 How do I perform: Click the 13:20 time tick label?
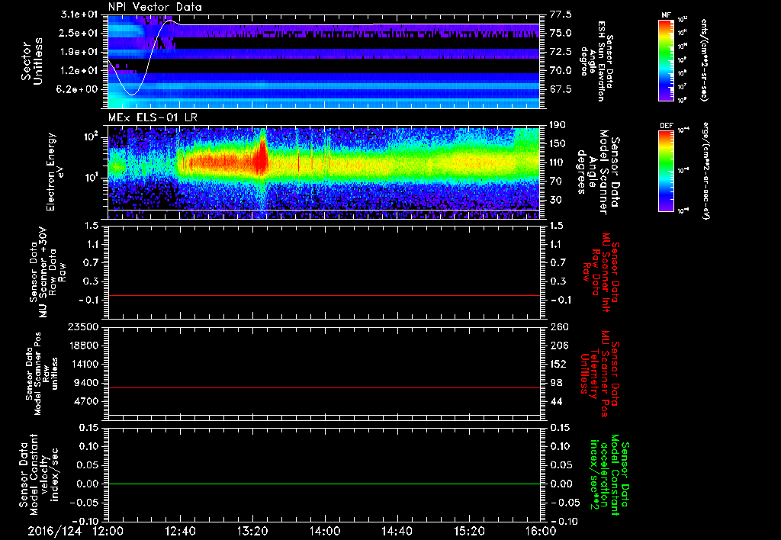coord(252,531)
